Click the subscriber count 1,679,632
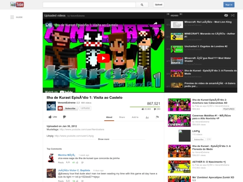 point(85,108)
